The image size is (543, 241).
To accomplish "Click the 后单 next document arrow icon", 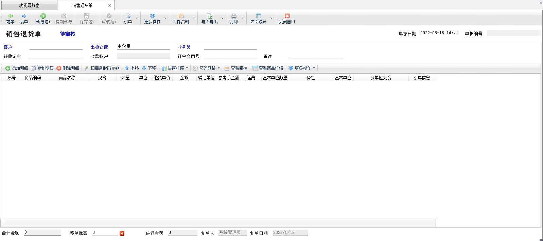I will click(x=24, y=16).
